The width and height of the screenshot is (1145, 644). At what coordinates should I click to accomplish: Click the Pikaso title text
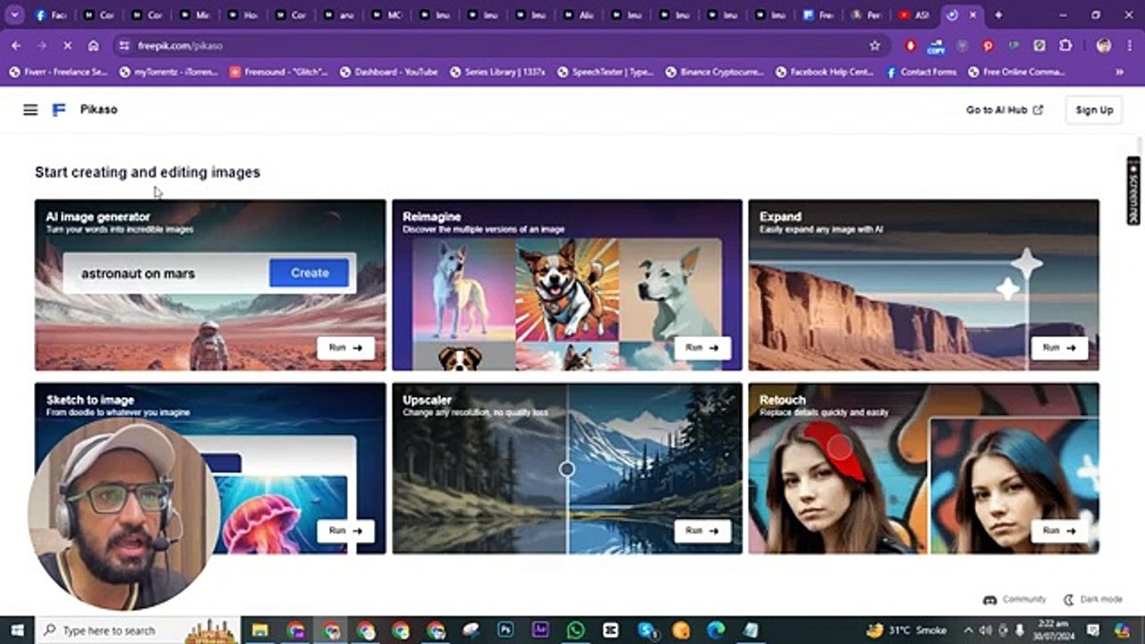[x=98, y=110]
